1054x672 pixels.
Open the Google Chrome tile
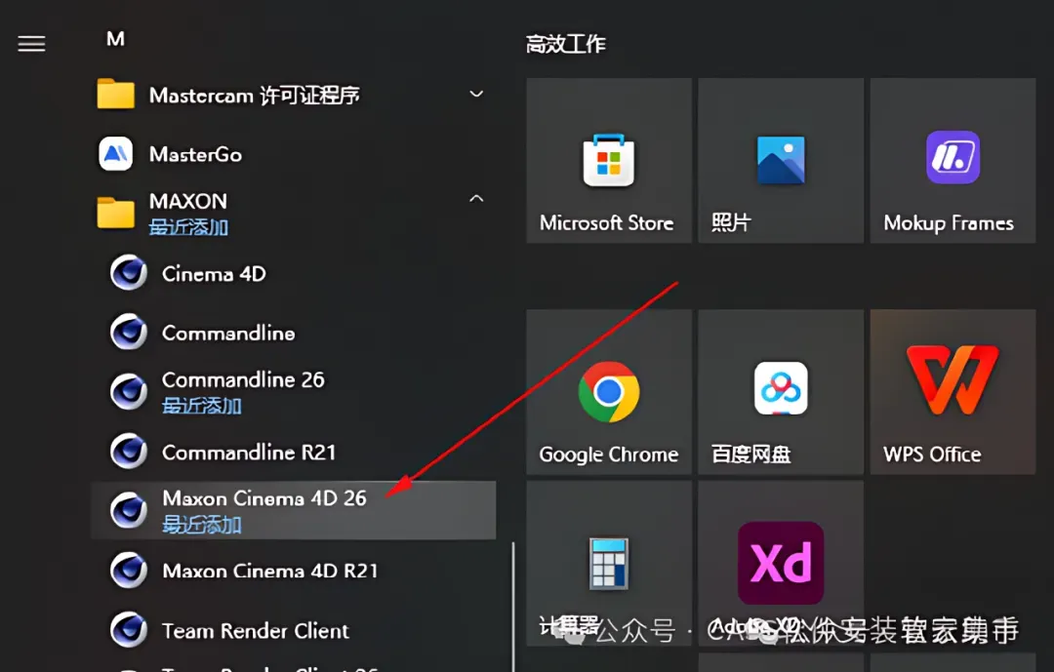click(609, 392)
